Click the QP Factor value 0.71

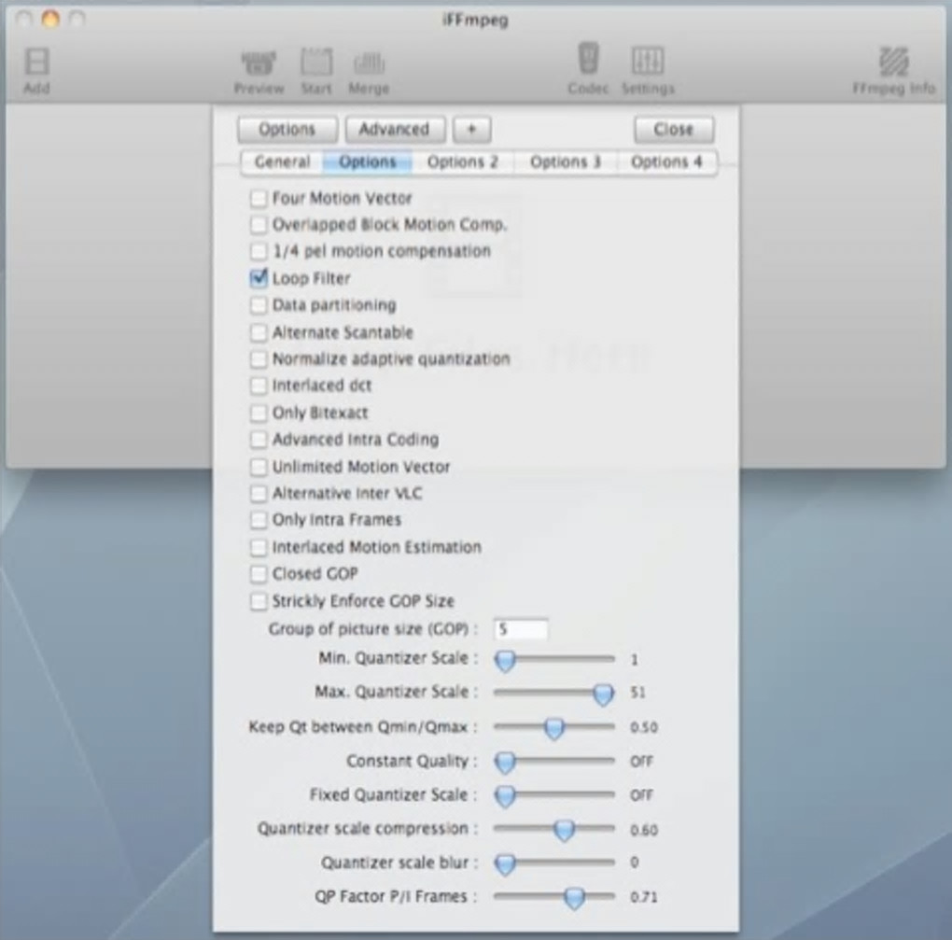(644, 897)
